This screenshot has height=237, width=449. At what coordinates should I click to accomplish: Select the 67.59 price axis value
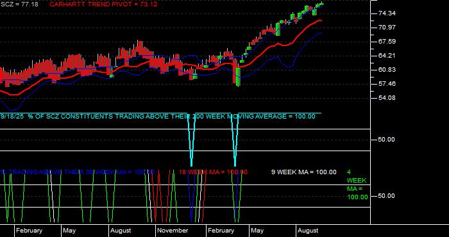click(387, 42)
